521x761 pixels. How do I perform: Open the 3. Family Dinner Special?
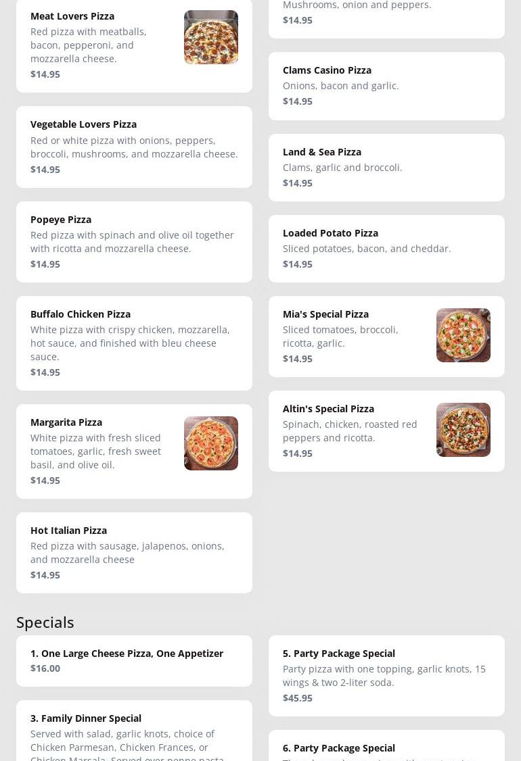134,733
